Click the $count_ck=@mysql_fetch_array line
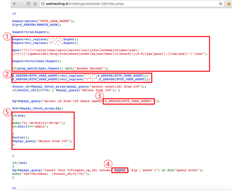The image size is (232, 191). [79, 86]
